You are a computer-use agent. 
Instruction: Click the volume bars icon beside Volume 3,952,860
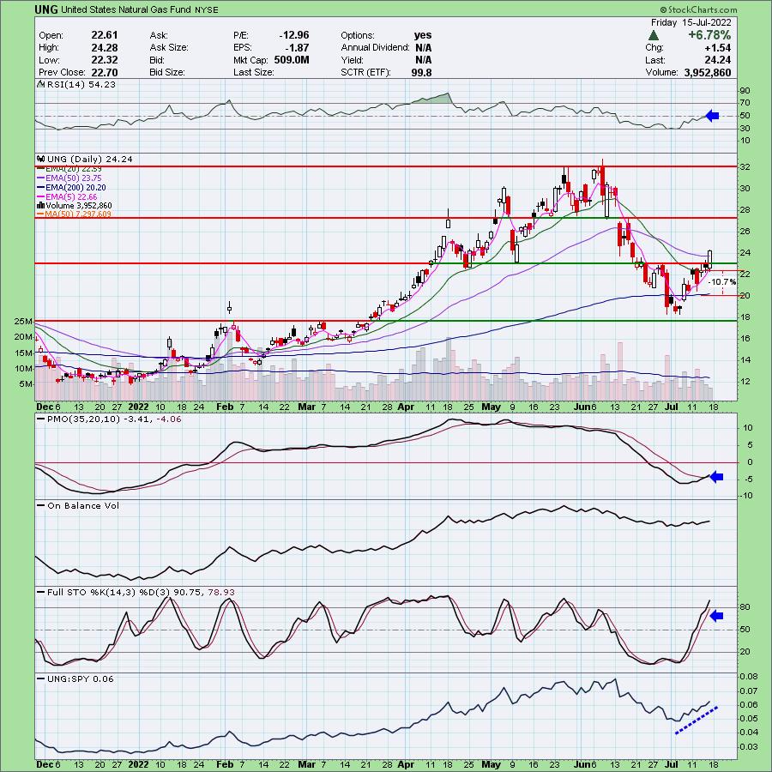pyautogui.click(x=41, y=205)
